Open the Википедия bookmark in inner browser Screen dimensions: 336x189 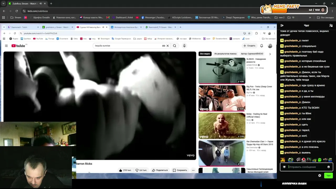point(103,39)
